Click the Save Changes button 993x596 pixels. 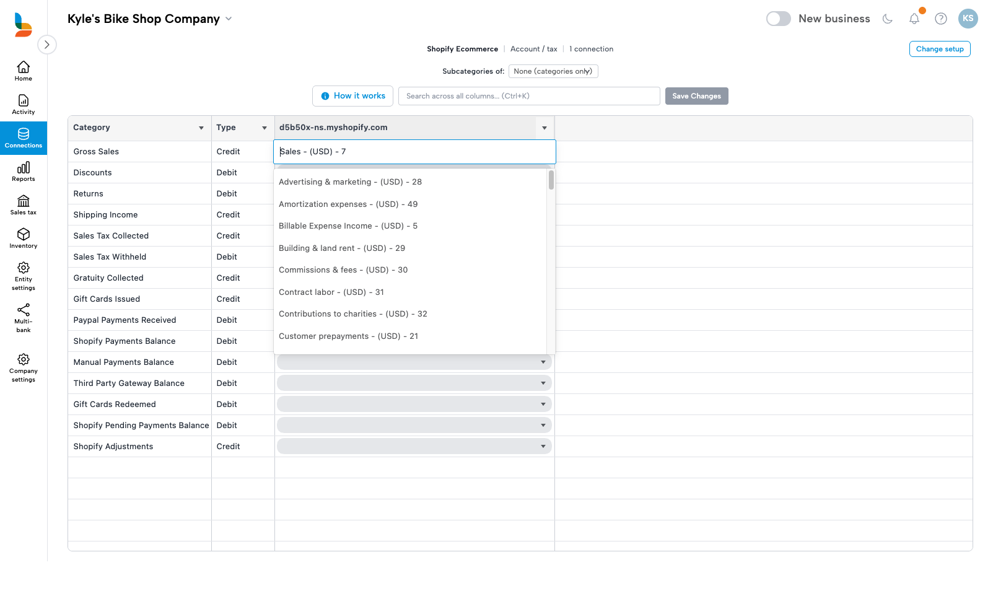click(x=697, y=96)
